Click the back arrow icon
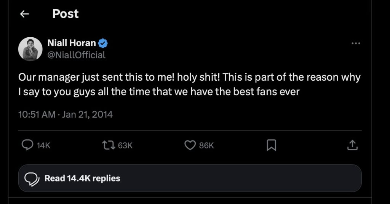This screenshot has height=204, width=390. click(x=25, y=14)
